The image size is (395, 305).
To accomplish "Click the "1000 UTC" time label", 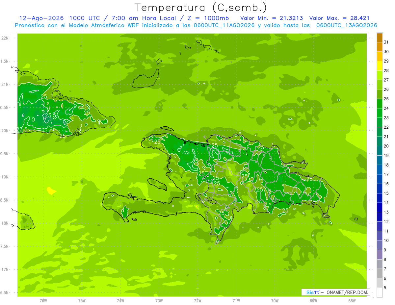I will coord(86,18).
